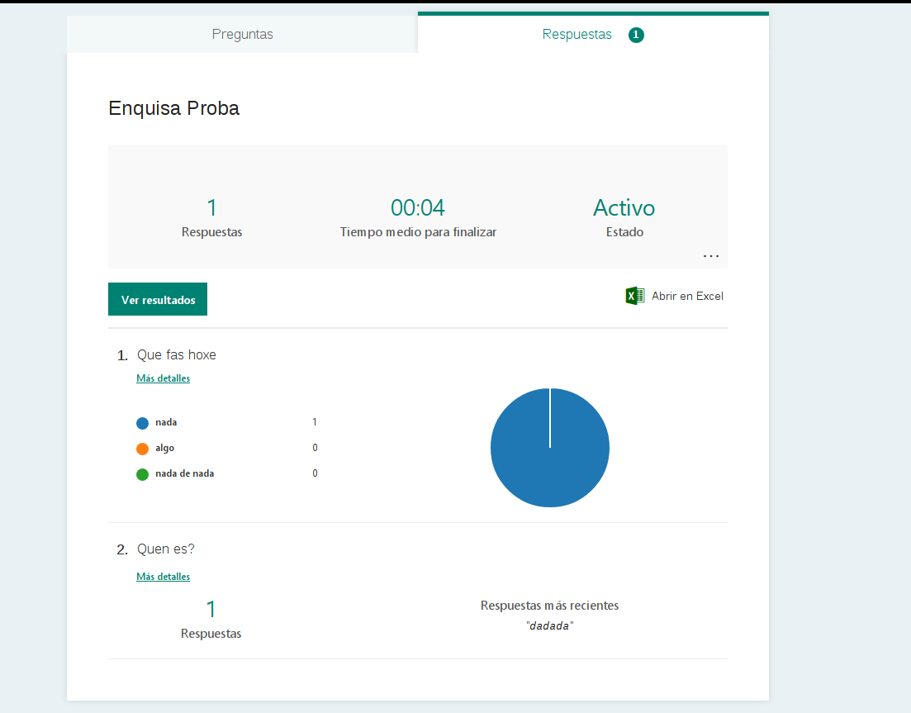Click the Que fas hoxe question title
The height and width of the screenshot is (713, 911).
[x=177, y=354]
